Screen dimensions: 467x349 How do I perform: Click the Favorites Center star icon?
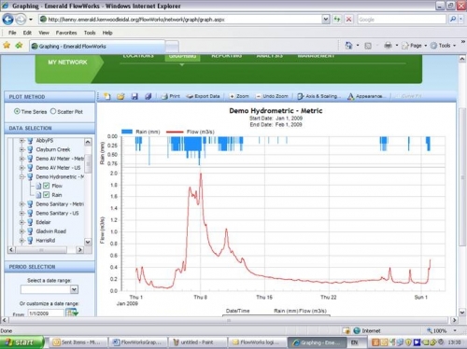coord(7,46)
